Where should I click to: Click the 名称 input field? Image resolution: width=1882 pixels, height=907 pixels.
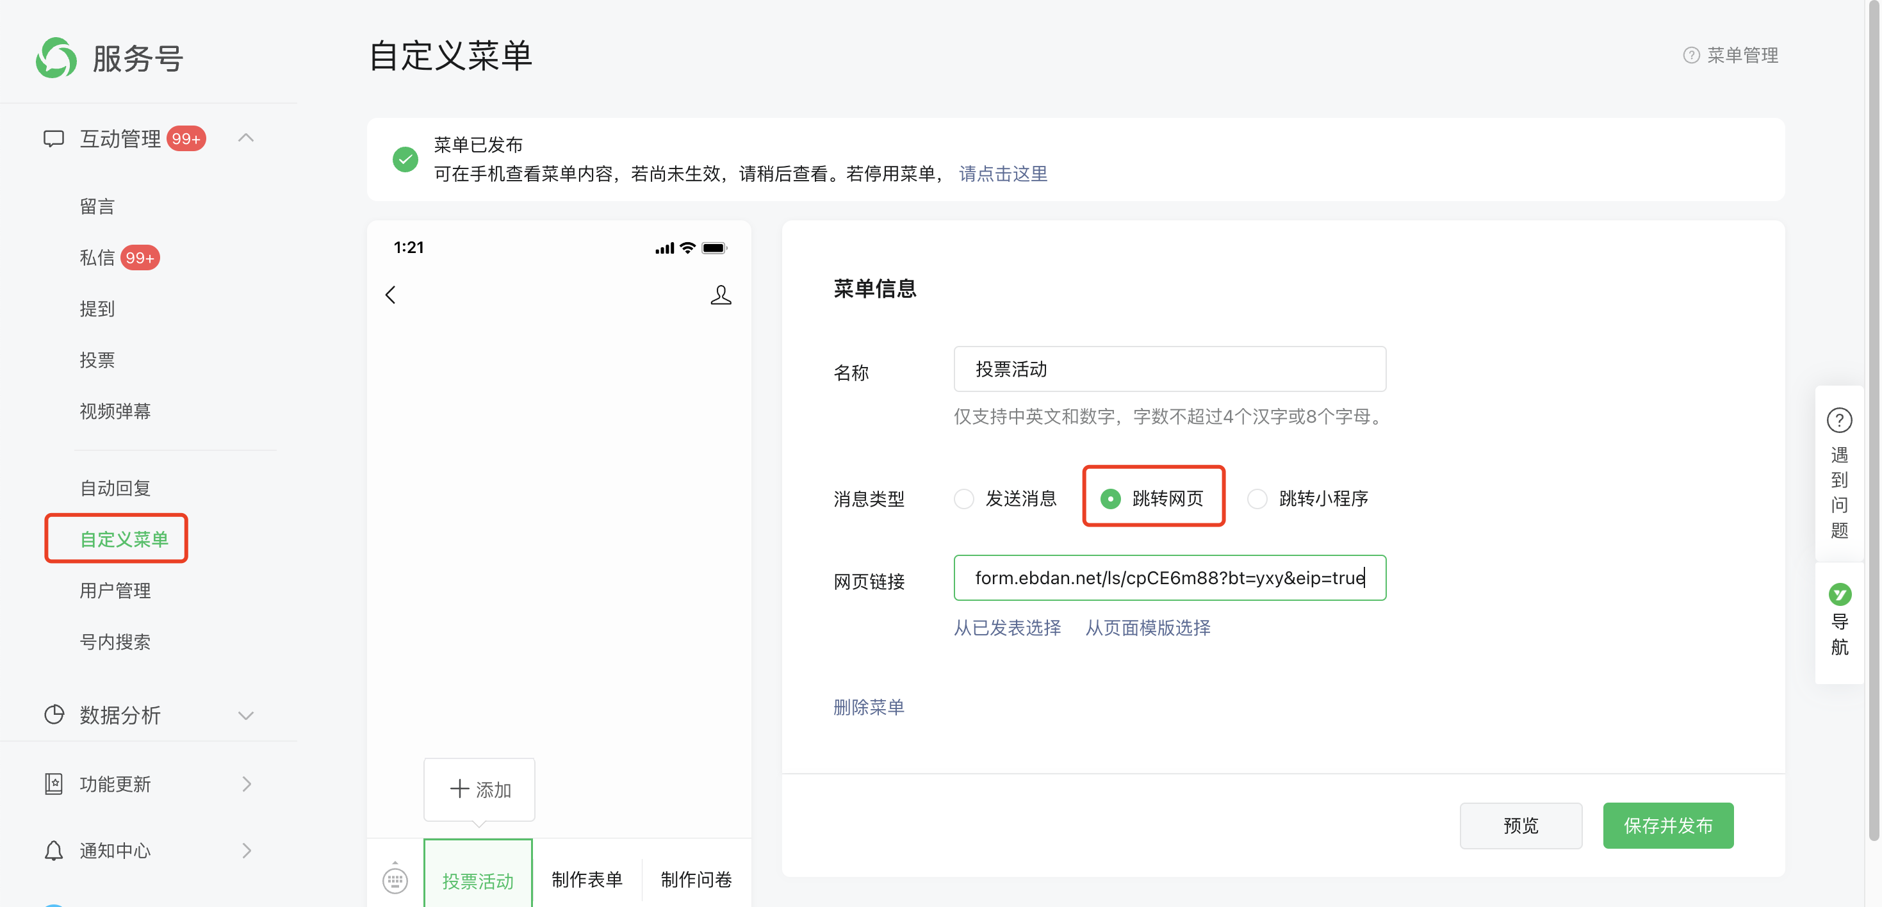coord(1169,370)
